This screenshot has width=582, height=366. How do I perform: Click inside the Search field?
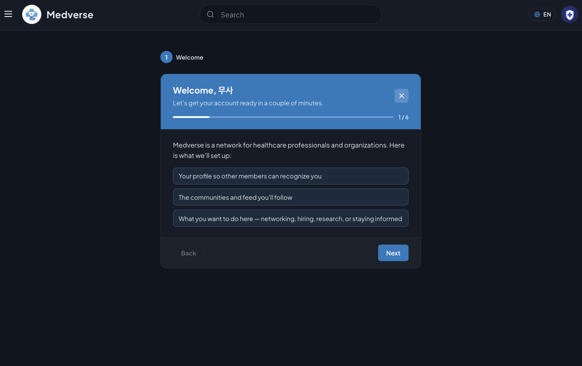[291, 14]
